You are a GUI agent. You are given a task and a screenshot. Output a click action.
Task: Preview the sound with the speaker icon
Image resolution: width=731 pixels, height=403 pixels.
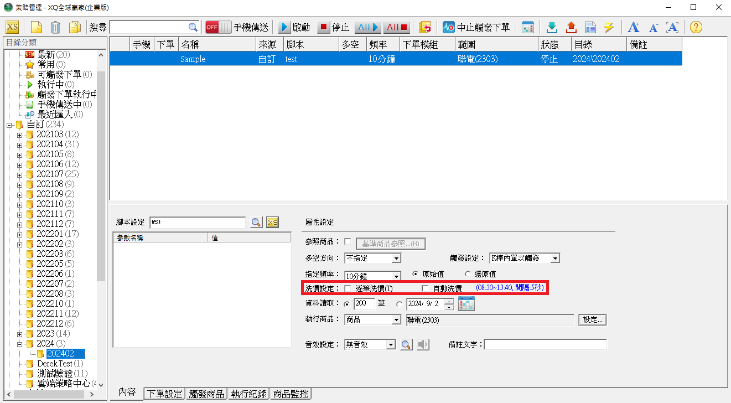click(423, 344)
